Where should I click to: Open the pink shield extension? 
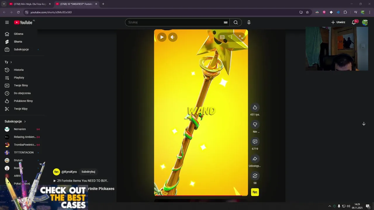click(324, 12)
